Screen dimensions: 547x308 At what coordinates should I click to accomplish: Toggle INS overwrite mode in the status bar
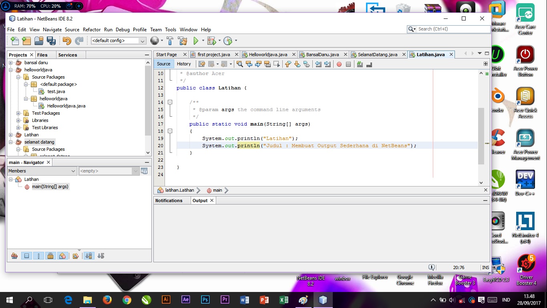click(485, 267)
